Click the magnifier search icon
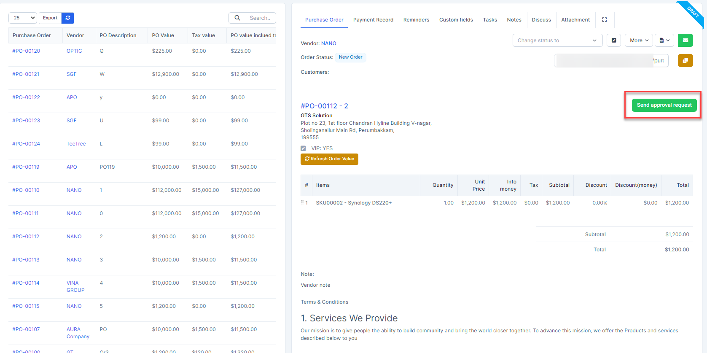The image size is (707, 353). [x=237, y=18]
